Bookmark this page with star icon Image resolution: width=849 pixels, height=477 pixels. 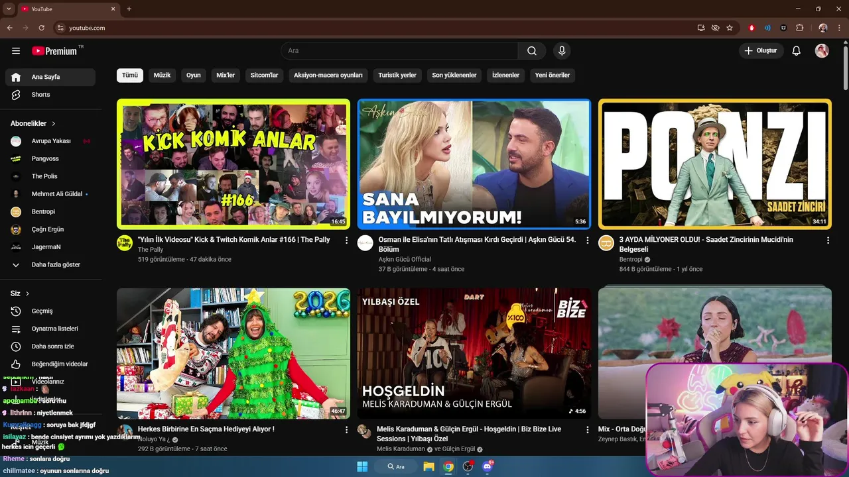coord(730,28)
